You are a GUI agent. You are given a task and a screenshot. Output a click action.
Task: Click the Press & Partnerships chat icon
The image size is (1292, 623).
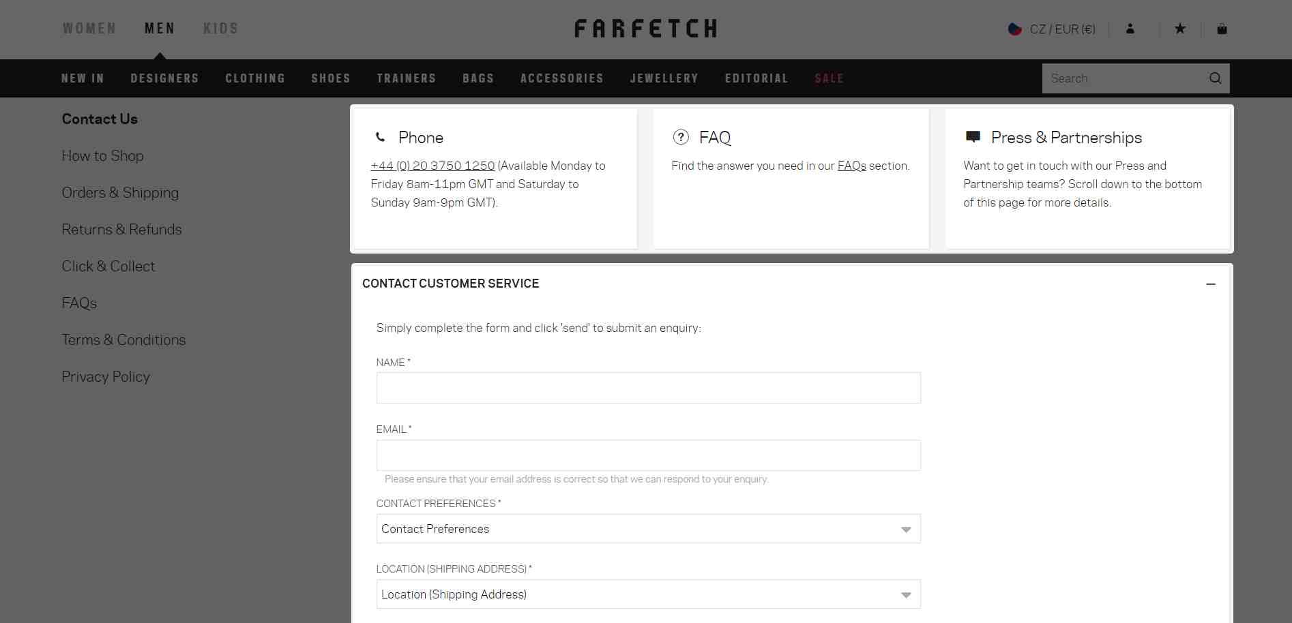pyautogui.click(x=973, y=137)
